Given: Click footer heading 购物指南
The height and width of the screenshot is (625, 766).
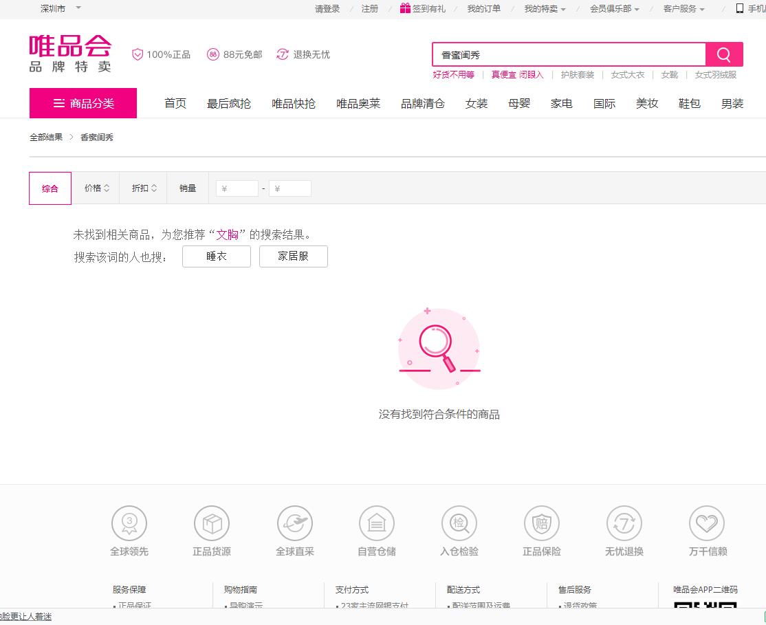Looking at the screenshot, I should (x=241, y=589).
